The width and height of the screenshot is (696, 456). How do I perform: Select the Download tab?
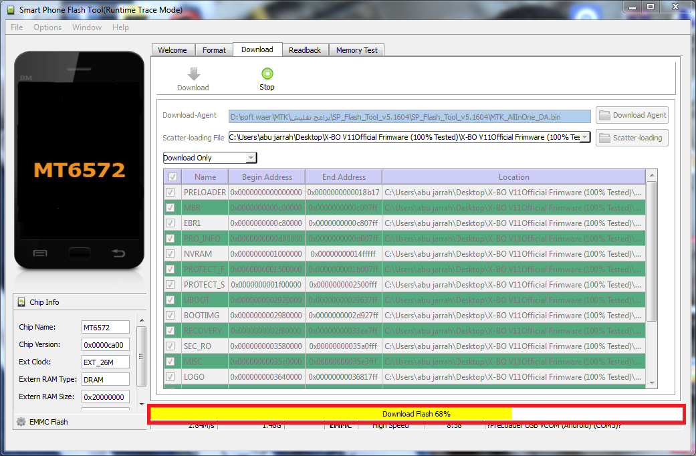[257, 49]
